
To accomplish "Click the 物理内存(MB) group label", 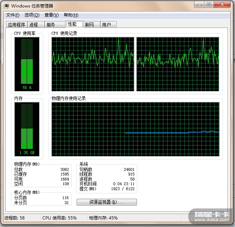I will 27,164.
